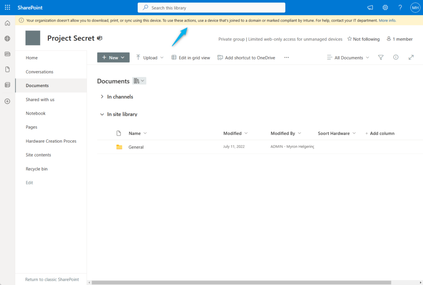Open the Settings gear in the top bar

(385, 7)
